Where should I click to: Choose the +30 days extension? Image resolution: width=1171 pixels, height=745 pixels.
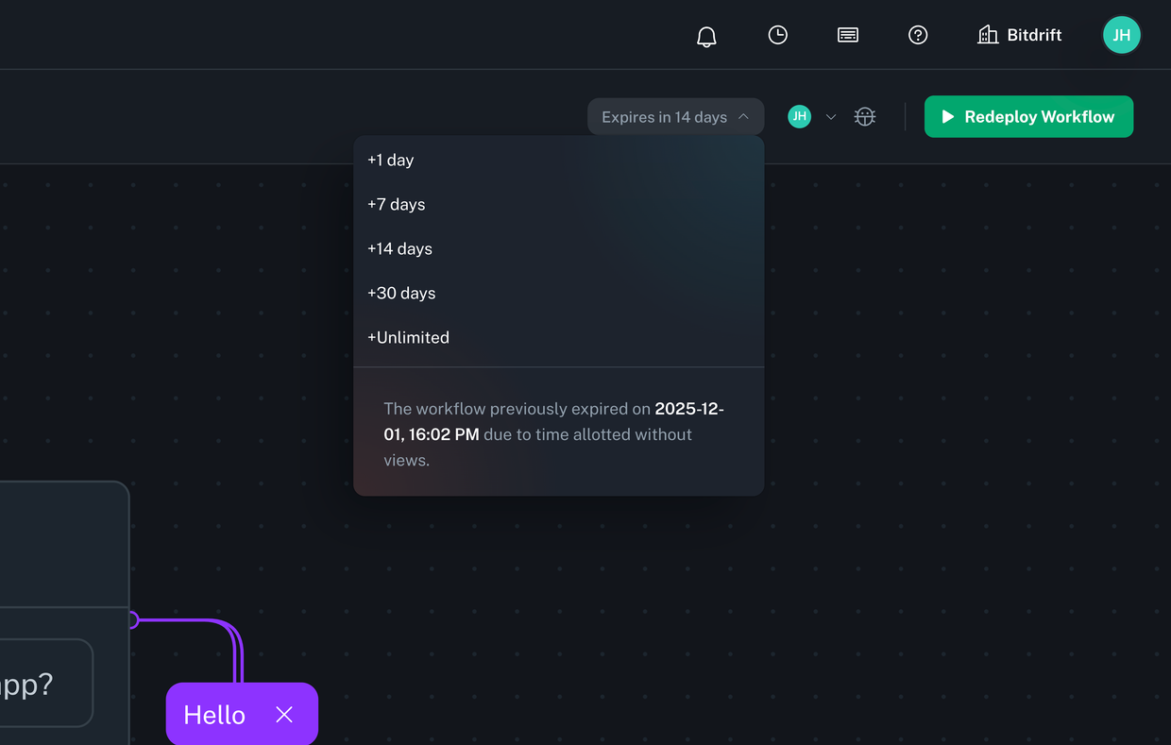click(x=401, y=293)
